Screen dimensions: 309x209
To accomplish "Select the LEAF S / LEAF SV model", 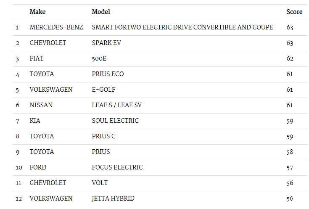I will (x=117, y=105).
